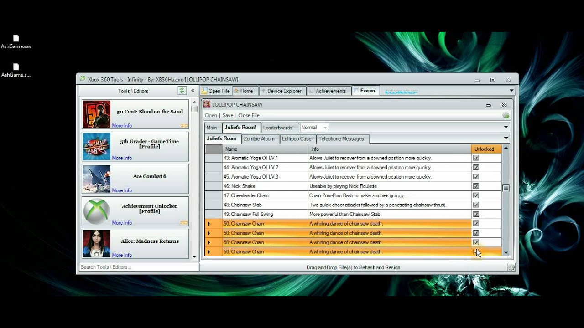Click the tools list scroll-up arrow

coord(194,102)
